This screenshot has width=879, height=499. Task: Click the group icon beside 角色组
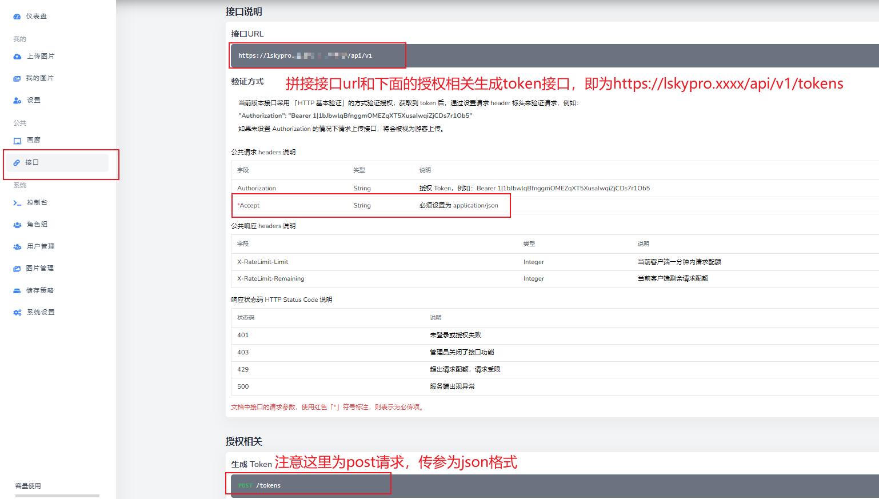pos(17,225)
